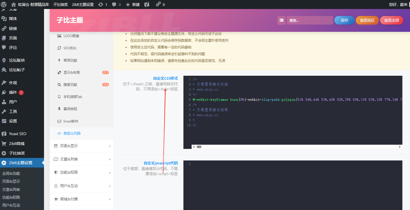410x210 pixels.
Task: Click the media icon in sidebar
Action: [4, 19]
